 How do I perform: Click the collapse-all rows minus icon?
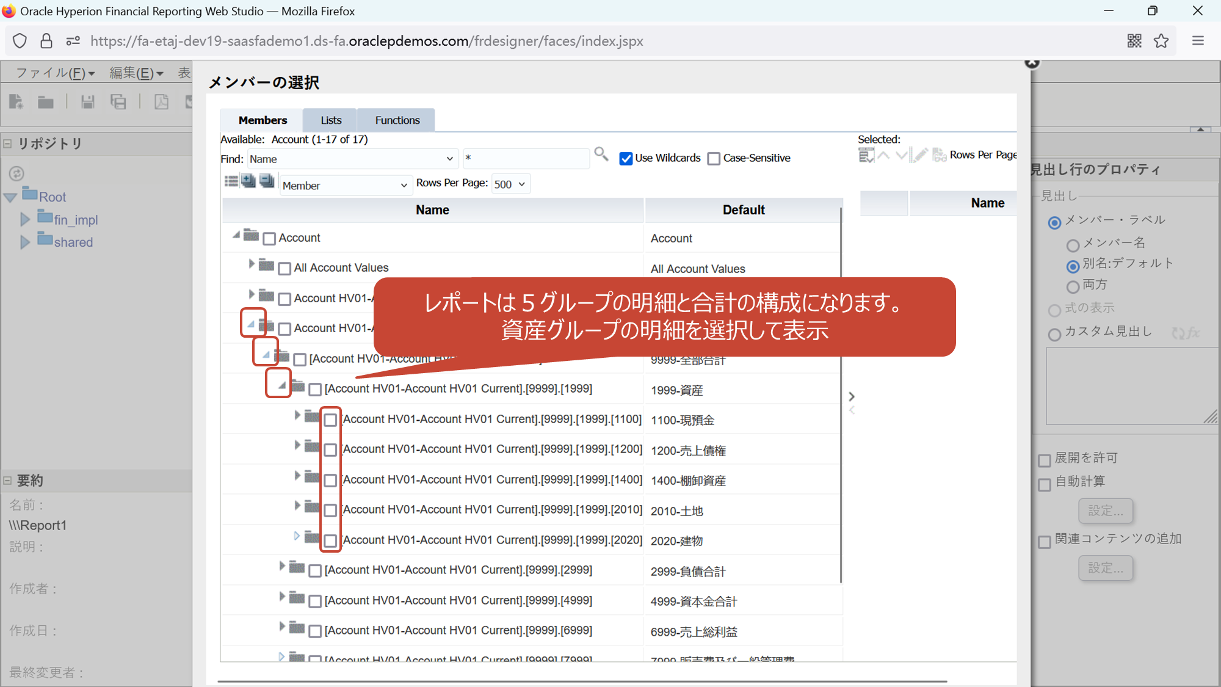point(267,181)
